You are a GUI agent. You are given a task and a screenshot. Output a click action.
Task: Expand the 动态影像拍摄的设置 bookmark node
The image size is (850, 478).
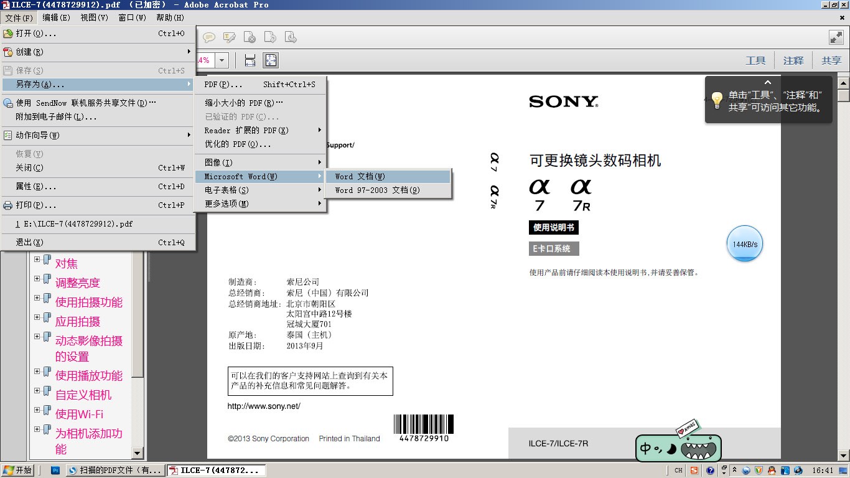tap(37, 337)
